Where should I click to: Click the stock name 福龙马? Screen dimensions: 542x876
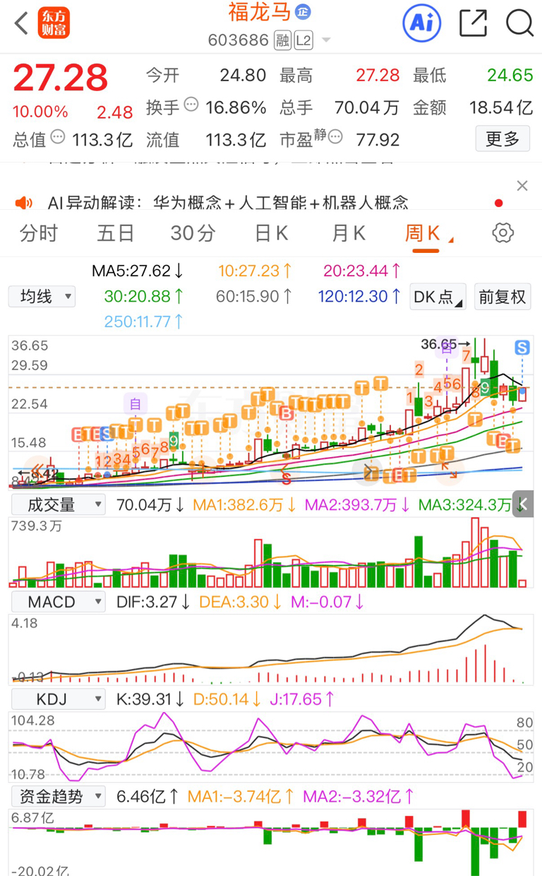tap(259, 12)
